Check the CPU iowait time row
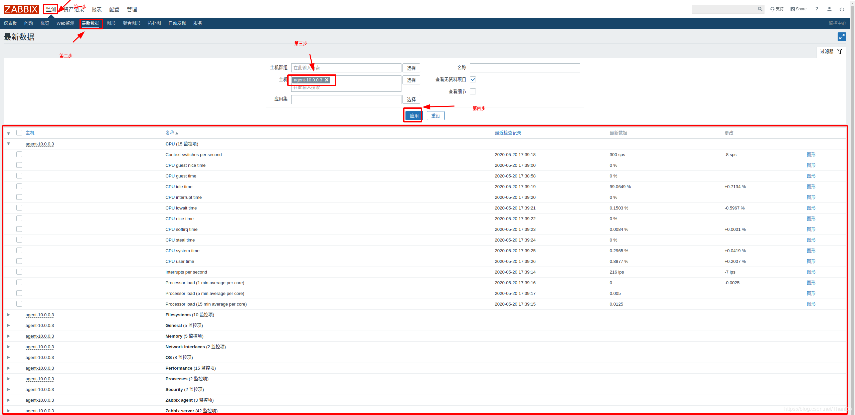Viewport: 855px width, 415px height. coord(19,207)
